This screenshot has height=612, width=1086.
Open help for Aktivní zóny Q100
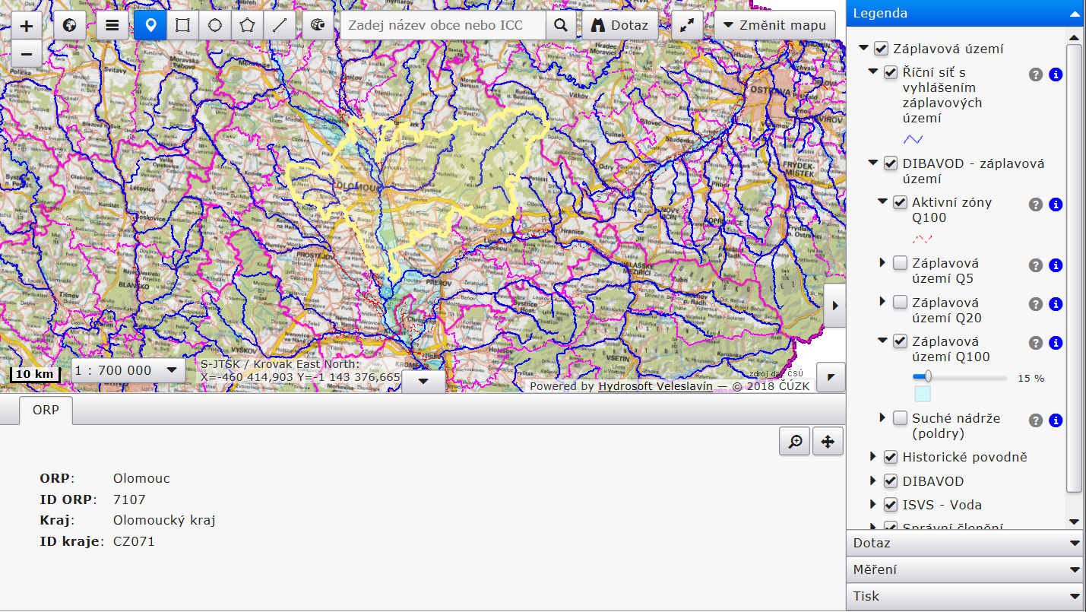1035,205
